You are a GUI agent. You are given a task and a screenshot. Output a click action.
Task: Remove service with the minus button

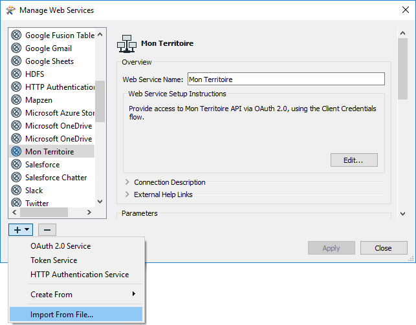tap(47, 229)
